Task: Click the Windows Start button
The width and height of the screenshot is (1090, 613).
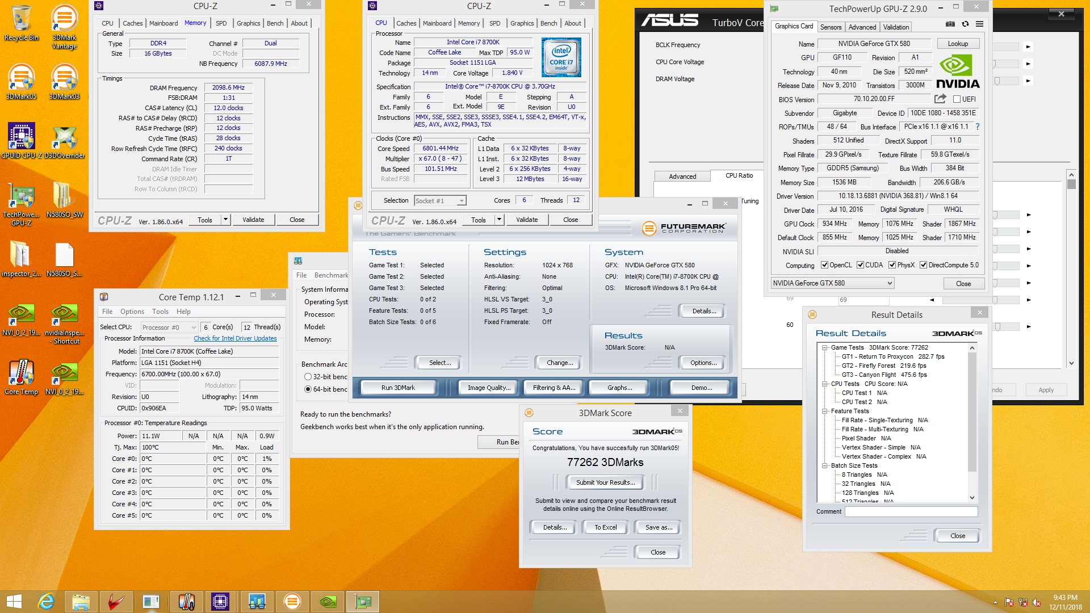Action: [14, 602]
